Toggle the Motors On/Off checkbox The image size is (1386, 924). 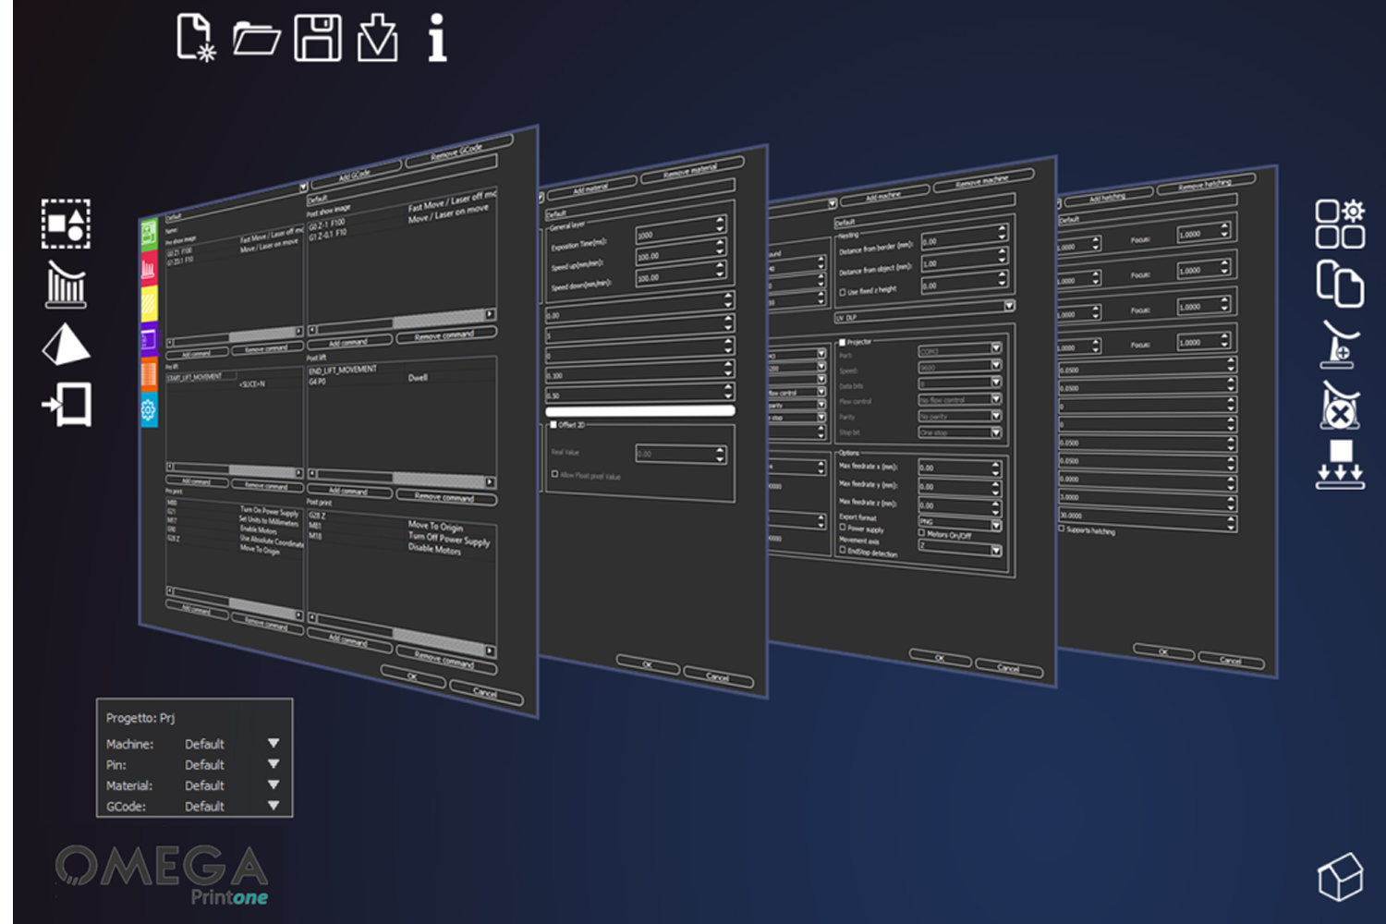click(x=921, y=533)
